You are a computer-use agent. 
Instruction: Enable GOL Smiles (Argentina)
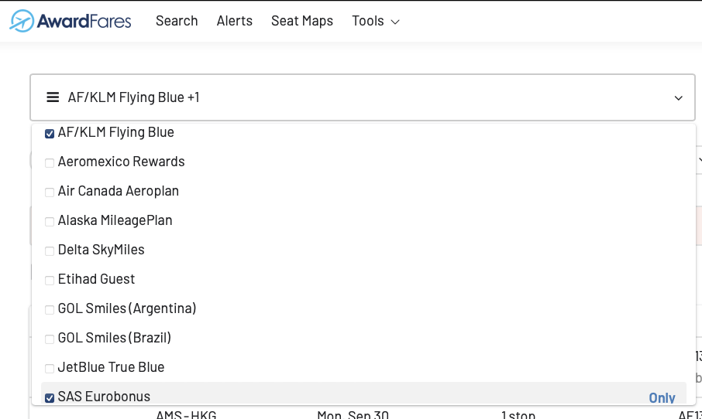click(x=50, y=310)
